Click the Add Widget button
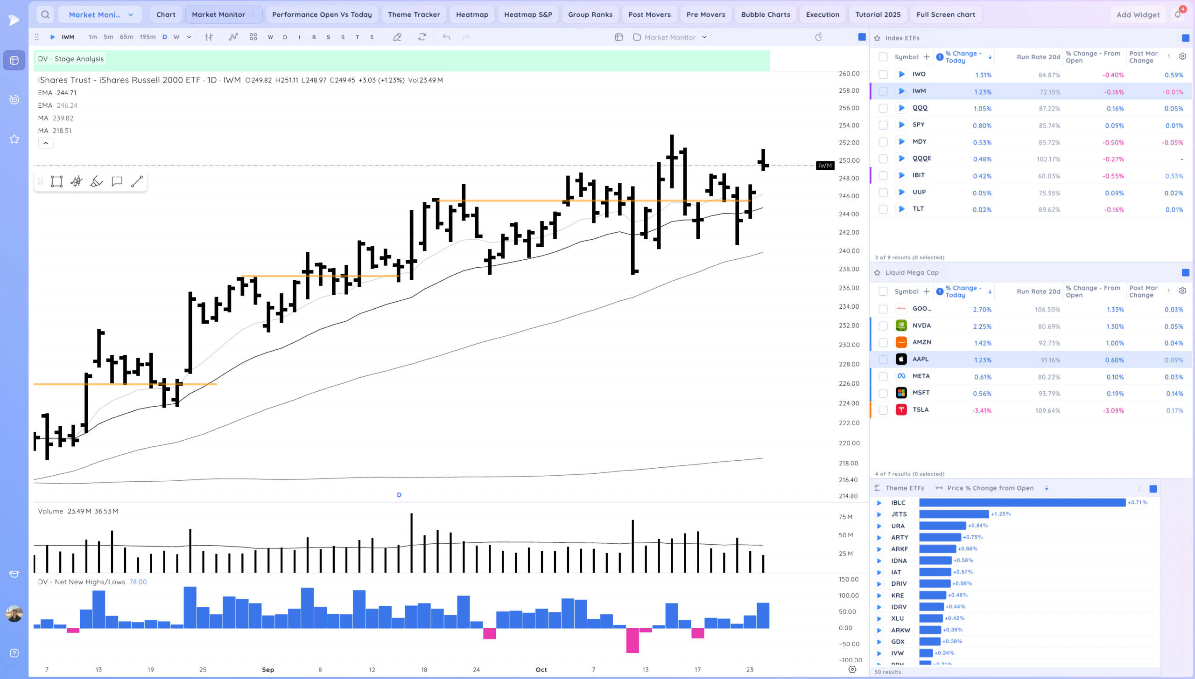 pos(1138,14)
